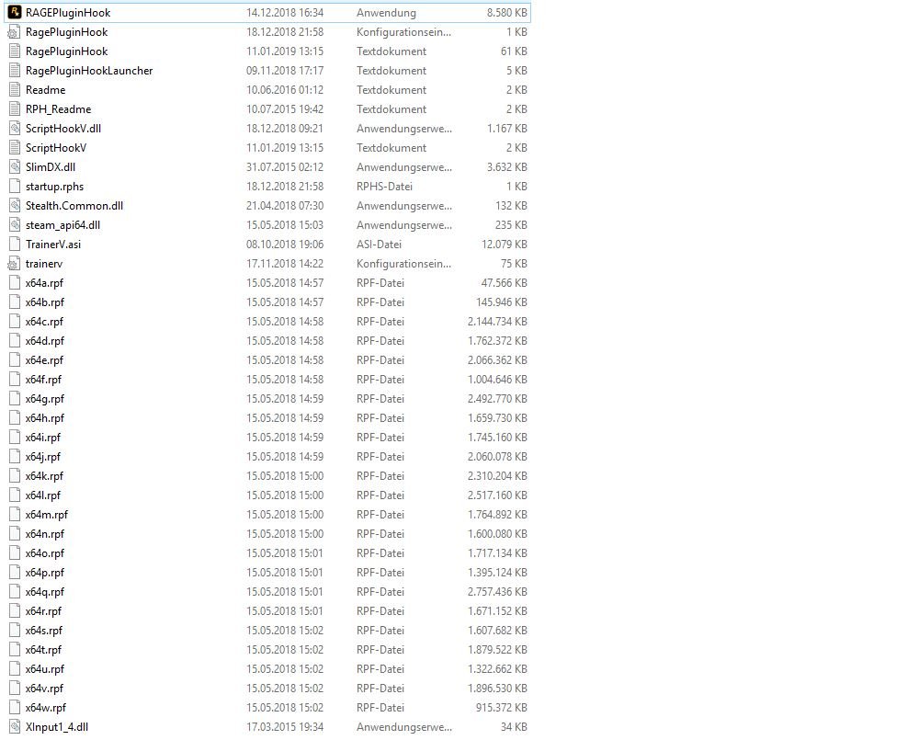Select the file name x64p.rpf
Image resolution: width=919 pixels, height=740 pixels.
pos(44,573)
